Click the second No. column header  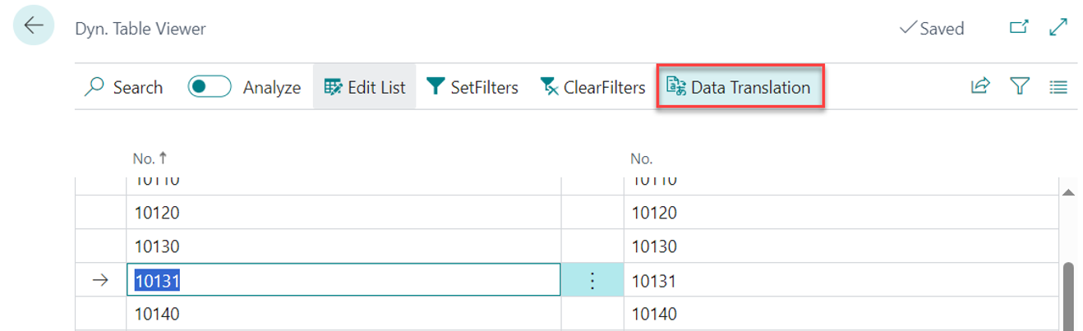point(641,159)
